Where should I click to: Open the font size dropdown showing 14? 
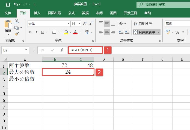[x=75, y=24]
